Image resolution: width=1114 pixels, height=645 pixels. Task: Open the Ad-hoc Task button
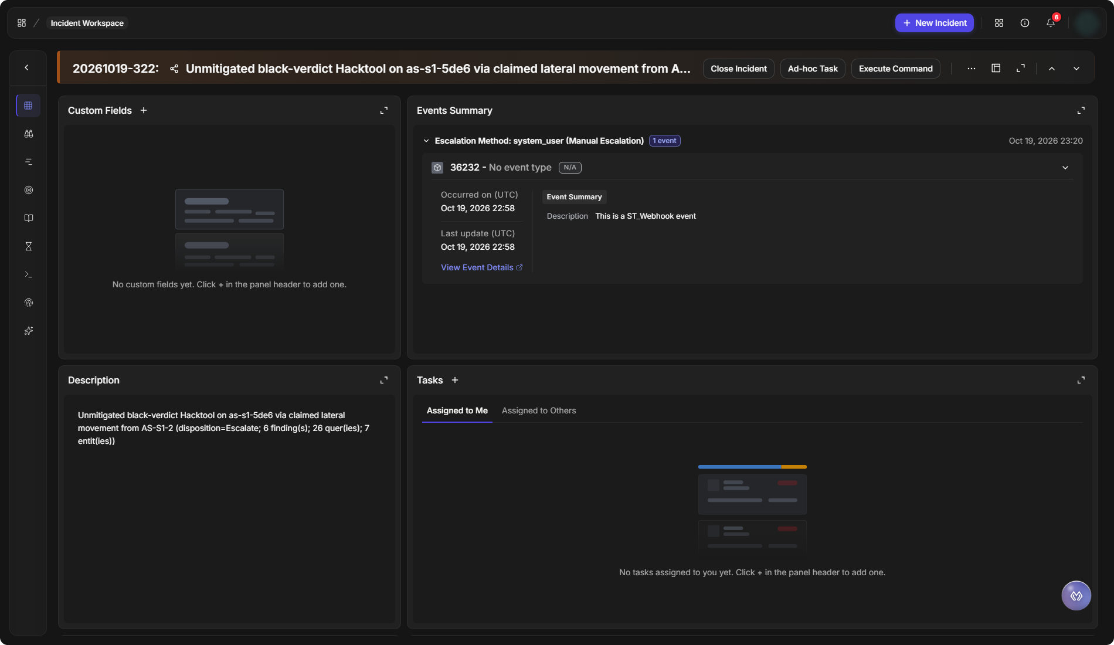pos(813,69)
